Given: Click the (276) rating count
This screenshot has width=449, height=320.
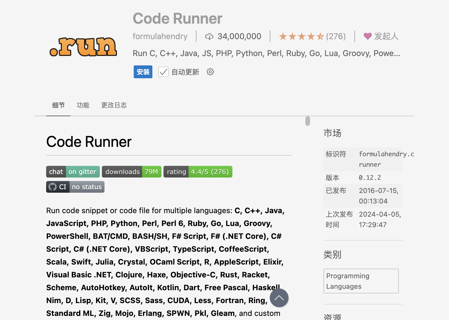Looking at the screenshot, I should (336, 36).
